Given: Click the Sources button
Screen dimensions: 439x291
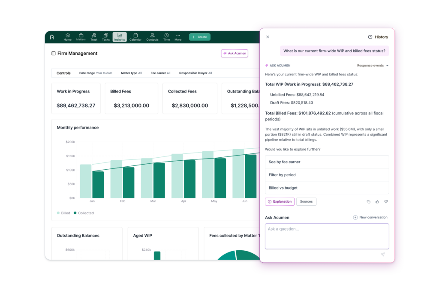Looking at the screenshot, I should [306, 201].
